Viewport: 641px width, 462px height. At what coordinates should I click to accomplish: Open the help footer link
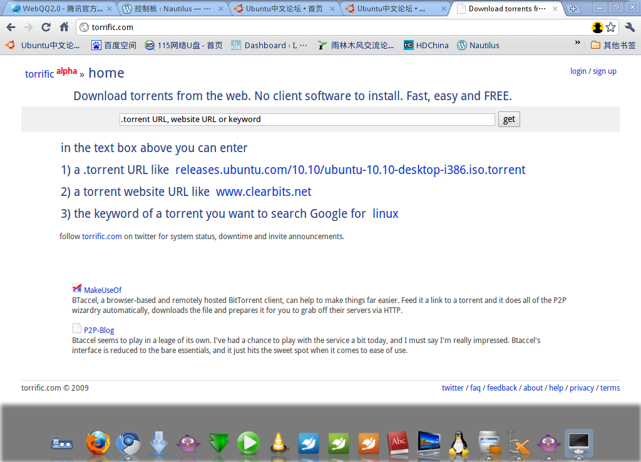coord(556,388)
